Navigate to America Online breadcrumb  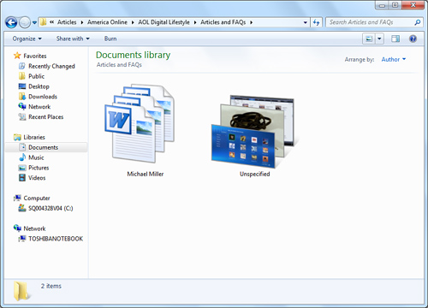tap(107, 22)
